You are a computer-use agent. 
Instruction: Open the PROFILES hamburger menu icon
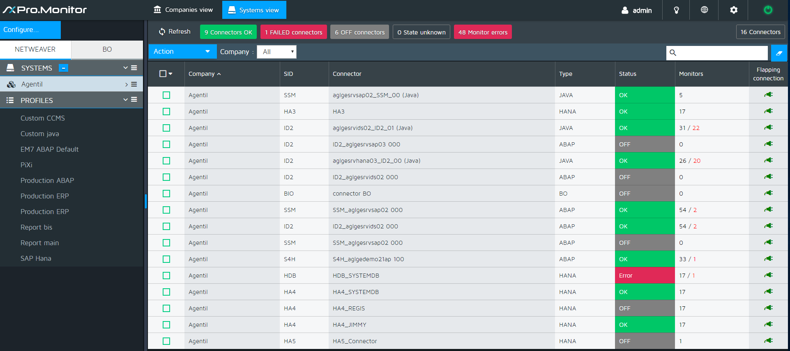point(134,100)
